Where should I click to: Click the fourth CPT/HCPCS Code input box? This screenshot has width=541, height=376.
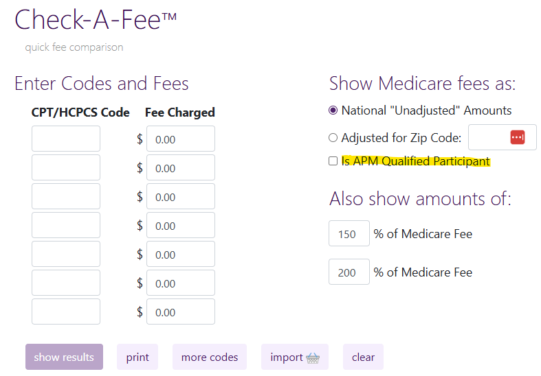click(66, 225)
